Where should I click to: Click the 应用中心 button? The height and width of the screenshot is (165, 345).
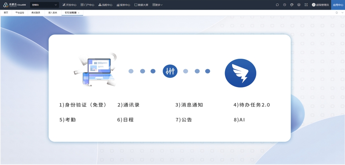pos(338,5)
